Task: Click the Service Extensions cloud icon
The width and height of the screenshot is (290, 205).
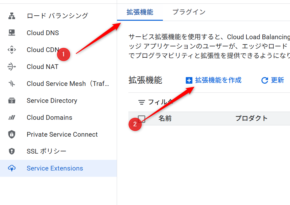Action: (12, 168)
